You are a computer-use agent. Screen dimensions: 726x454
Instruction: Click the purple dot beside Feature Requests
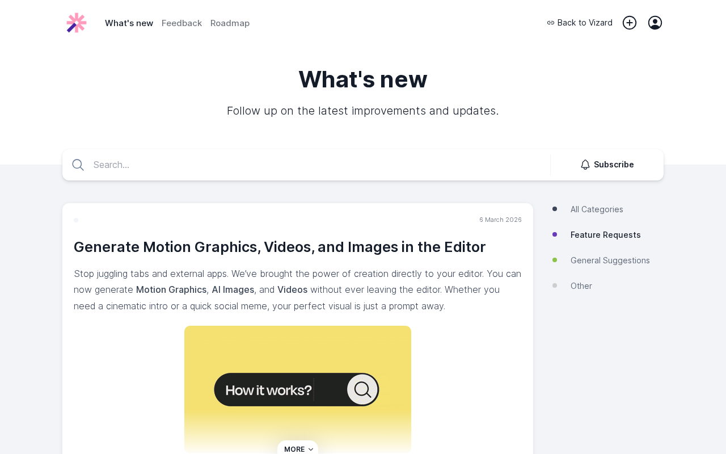(x=555, y=234)
